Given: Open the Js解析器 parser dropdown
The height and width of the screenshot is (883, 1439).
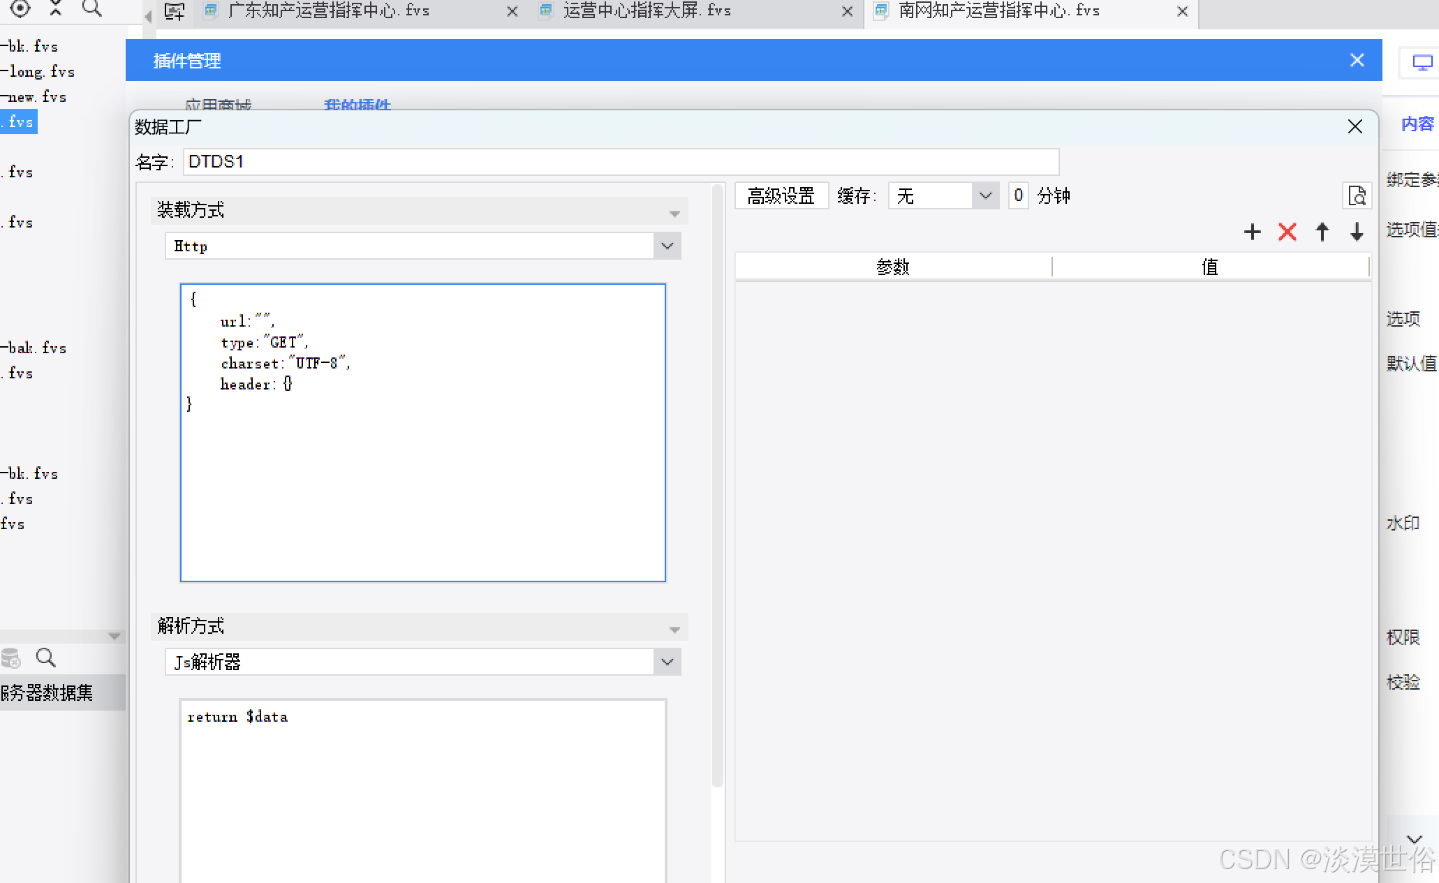Looking at the screenshot, I should pos(667,662).
